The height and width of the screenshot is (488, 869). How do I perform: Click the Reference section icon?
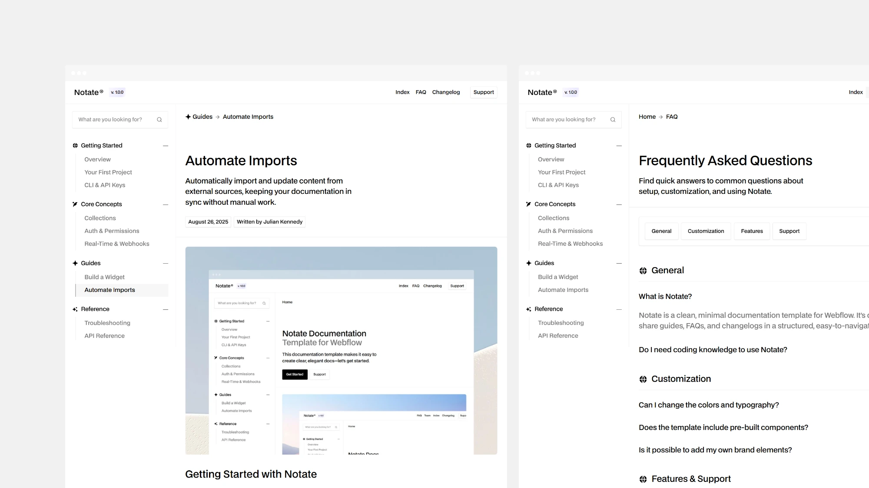click(x=76, y=309)
